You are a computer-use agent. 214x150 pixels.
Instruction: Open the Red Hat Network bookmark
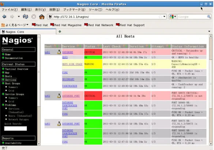pos(99,25)
